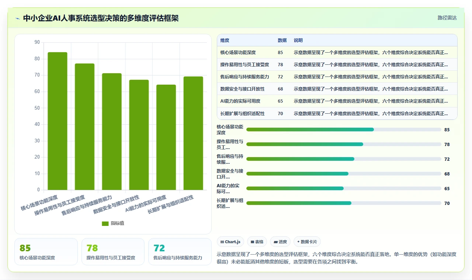472x280 pixels.
Task: Click the progress bar with value 78
Action: (x=344, y=144)
